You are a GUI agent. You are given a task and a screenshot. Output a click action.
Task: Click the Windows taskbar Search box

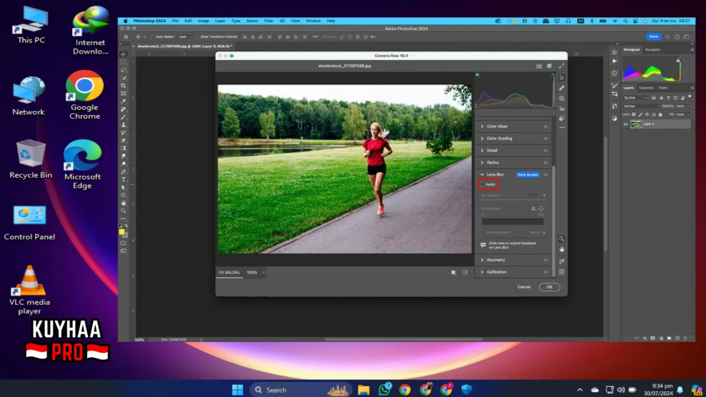(x=301, y=390)
